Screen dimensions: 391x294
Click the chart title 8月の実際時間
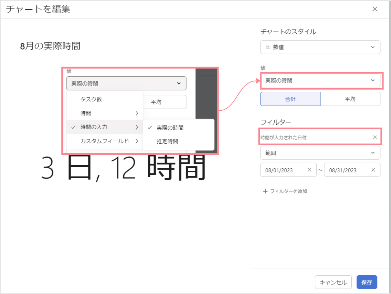point(50,46)
